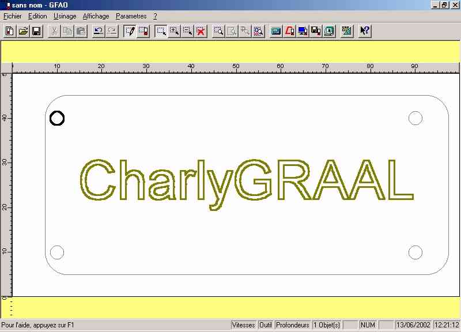Click the ruler and set-square icon
This screenshot has width=461, height=332.
[347, 31]
